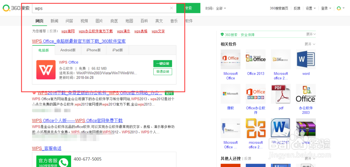
Task: Click the Office办公软件 icon
Action: (255, 94)
